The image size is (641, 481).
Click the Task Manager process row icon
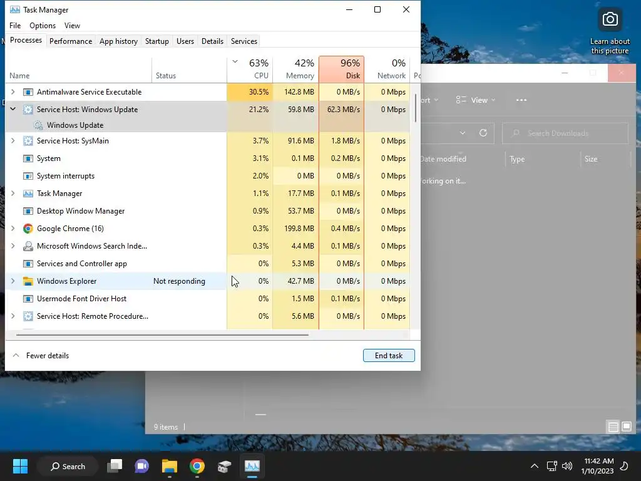pos(28,194)
